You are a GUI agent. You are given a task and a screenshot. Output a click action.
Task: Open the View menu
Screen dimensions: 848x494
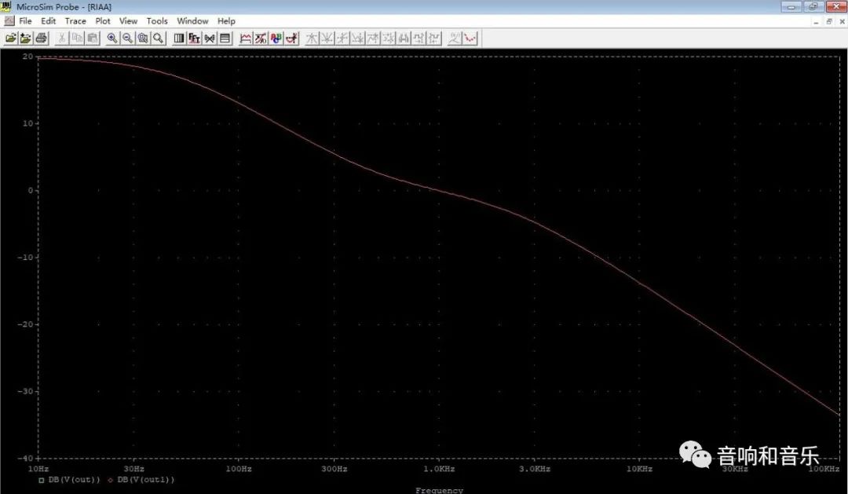[128, 21]
